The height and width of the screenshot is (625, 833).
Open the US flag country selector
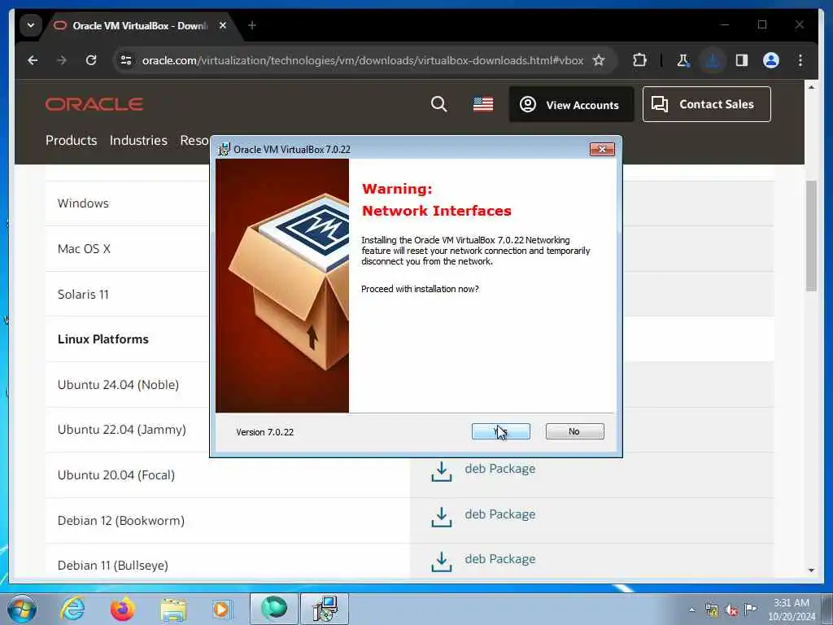pyautogui.click(x=483, y=104)
